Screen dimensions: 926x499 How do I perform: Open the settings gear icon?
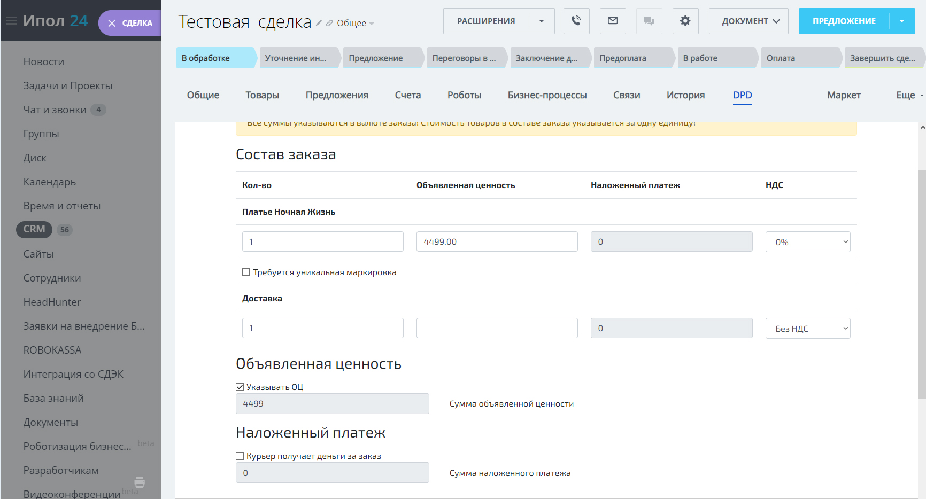click(x=685, y=21)
